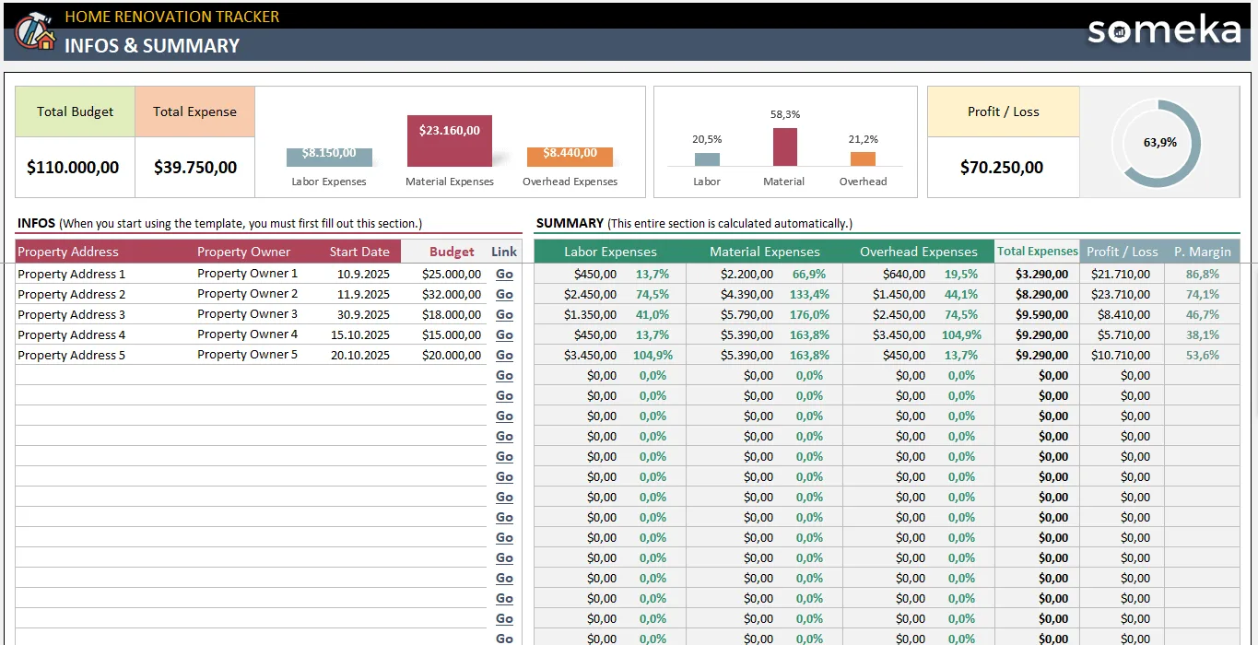Click the $2.200,00 material expense cell
Viewport: 1258px width, 645px height.
747,274
